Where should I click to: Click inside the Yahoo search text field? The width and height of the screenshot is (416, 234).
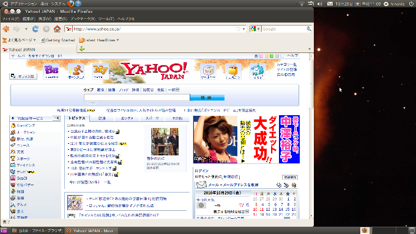coord(137,97)
